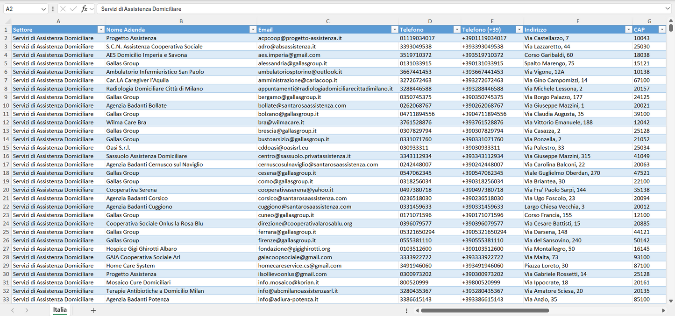The height and width of the screenshot is (316, 675).
Task: Select column G header
Action: 649,21
